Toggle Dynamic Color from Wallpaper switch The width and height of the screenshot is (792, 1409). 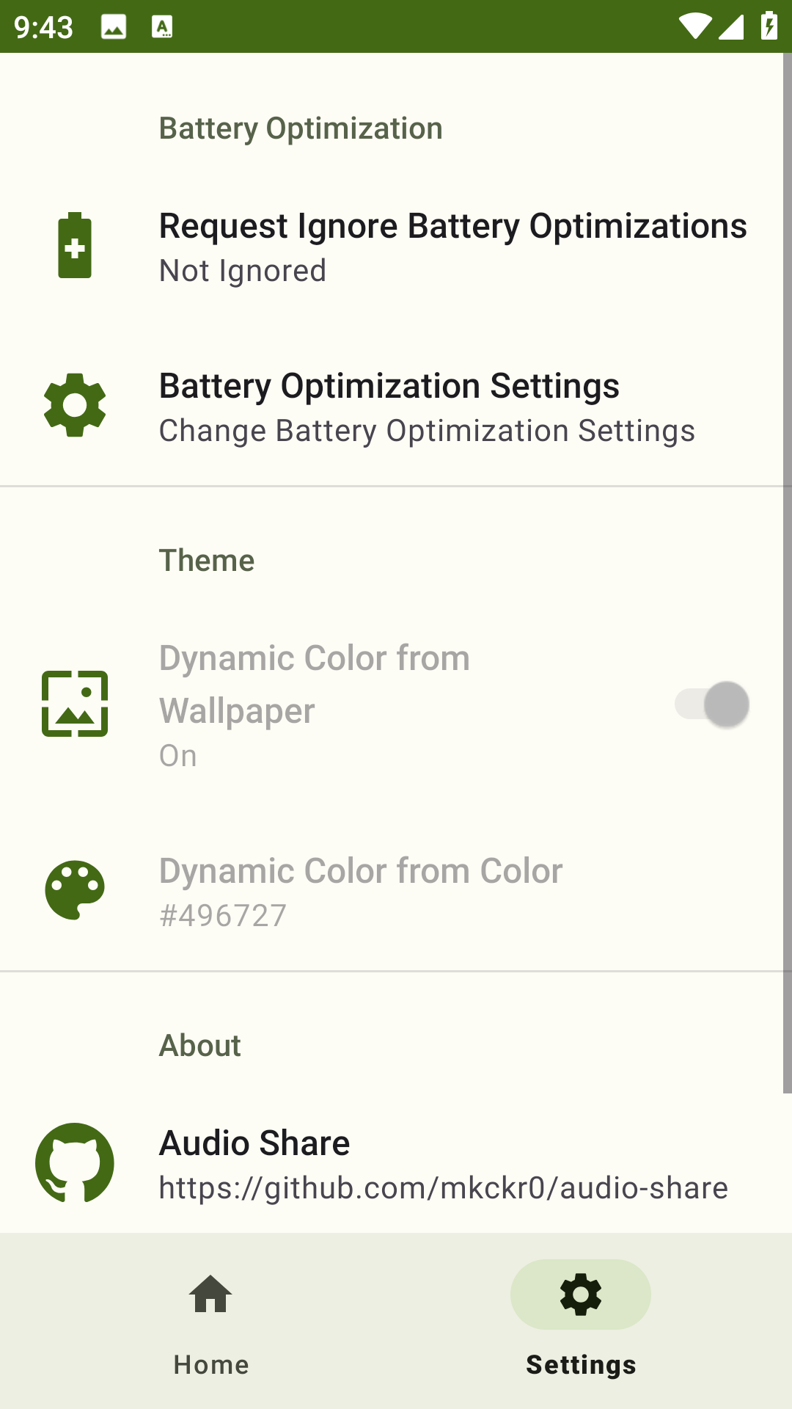(x=712, y=704)
